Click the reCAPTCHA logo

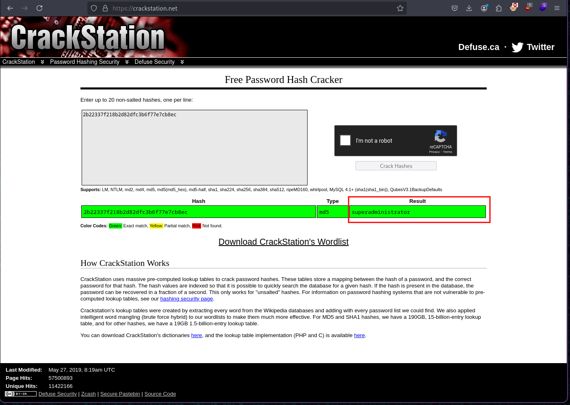[x=441, y=136]
